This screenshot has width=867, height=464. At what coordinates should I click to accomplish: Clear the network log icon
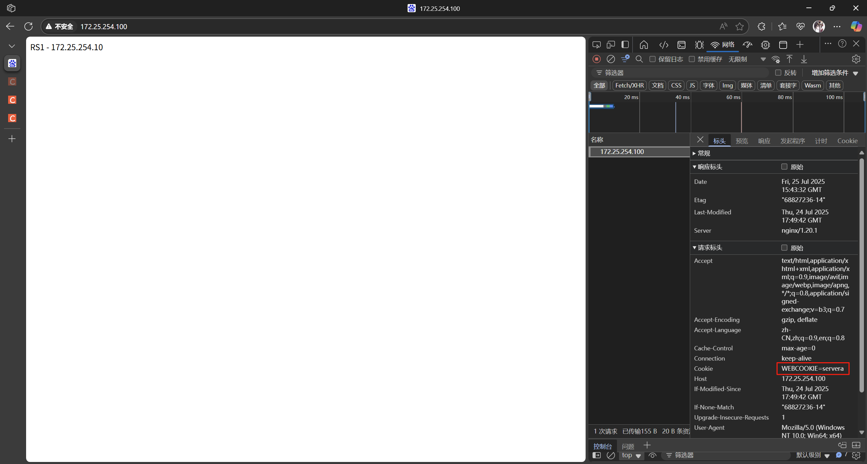tap(611, 59)
